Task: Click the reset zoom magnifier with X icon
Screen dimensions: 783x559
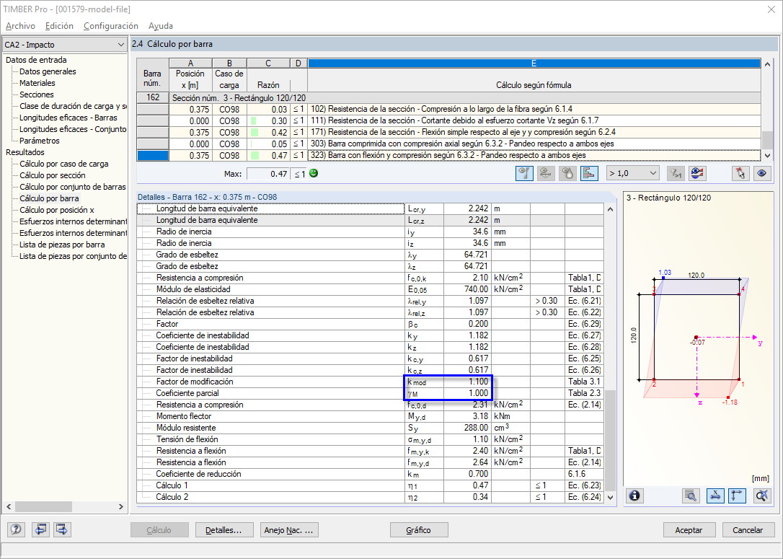Action: point(763,496)
